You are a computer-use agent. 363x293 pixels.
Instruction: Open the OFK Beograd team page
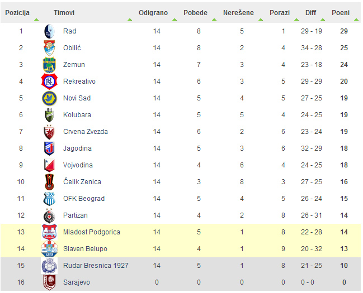pos(84,199)
